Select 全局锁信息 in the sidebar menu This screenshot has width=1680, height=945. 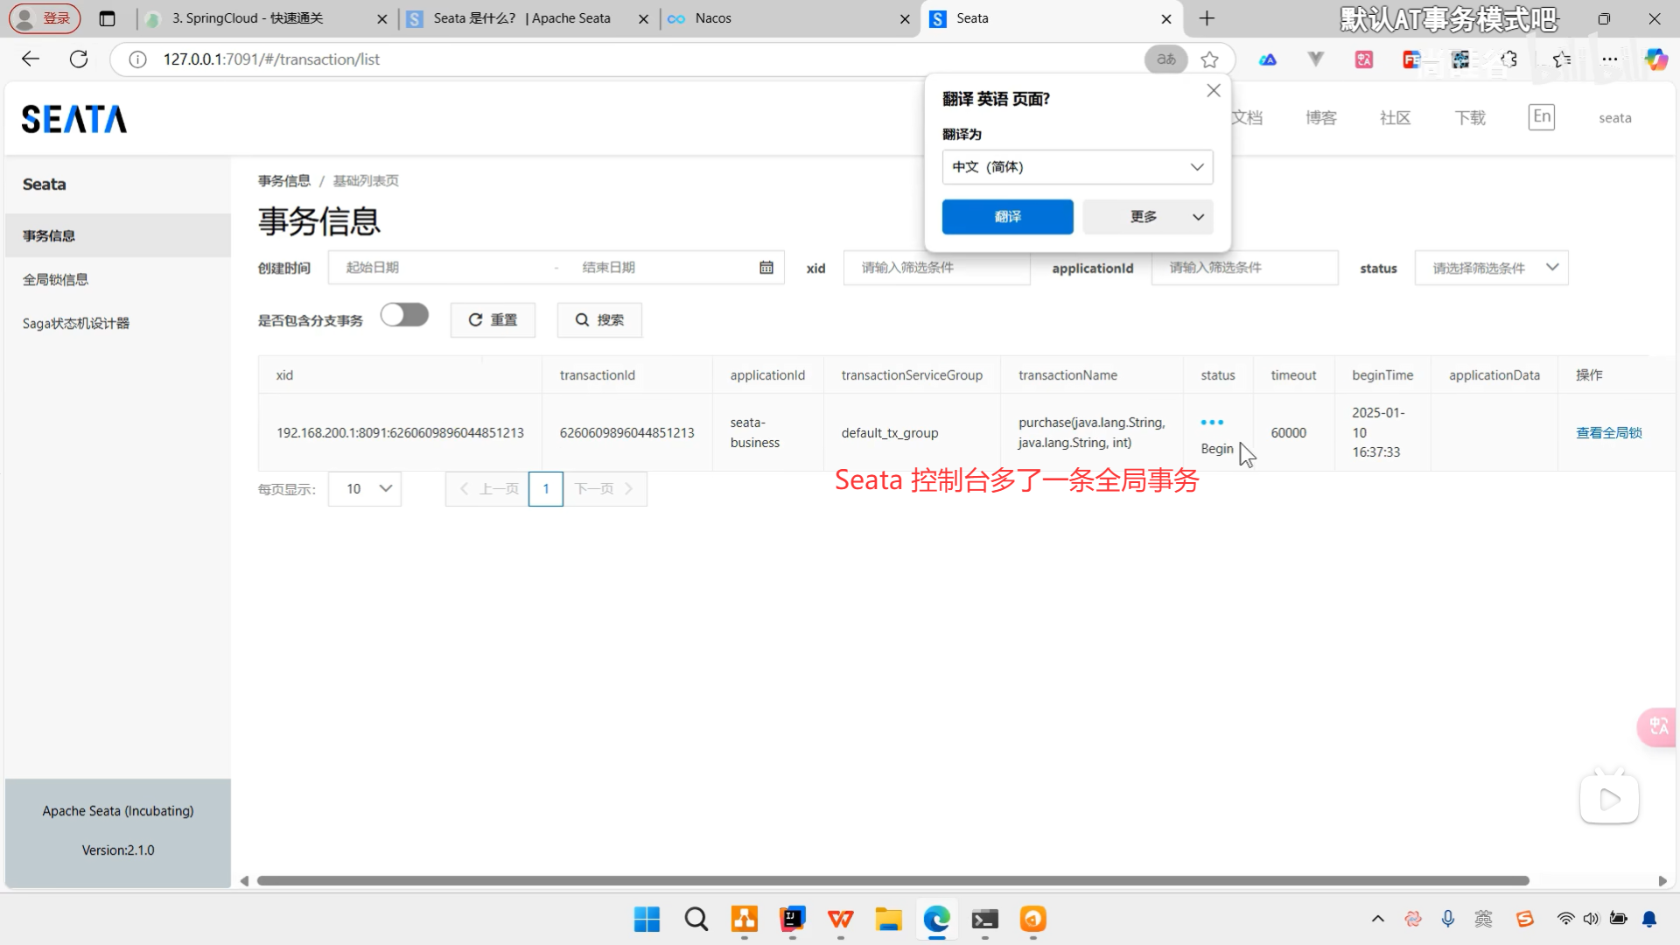click(54, 278)
